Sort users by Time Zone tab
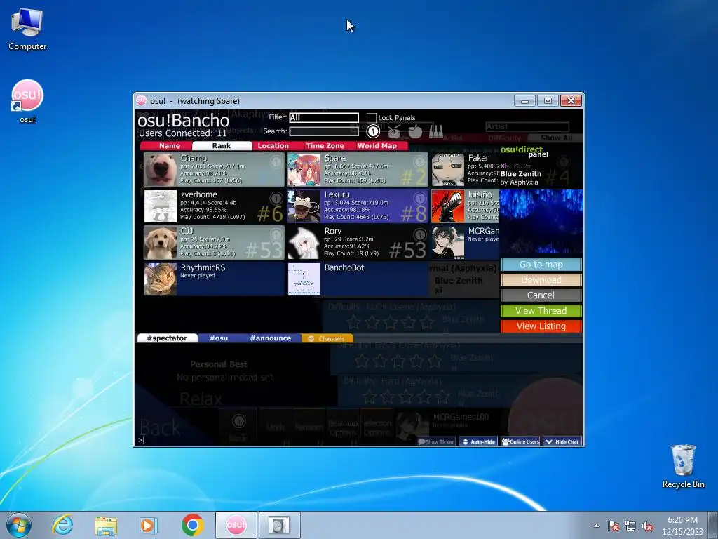 325,146
